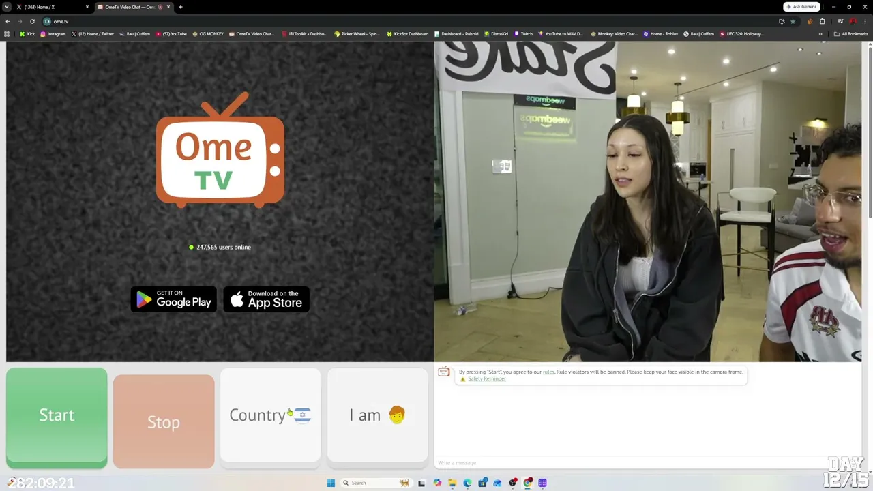
Task: Open the Instagram bookmark
Action: (53, 33)
